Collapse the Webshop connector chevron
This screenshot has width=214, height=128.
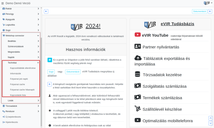(x=38, y=35)
